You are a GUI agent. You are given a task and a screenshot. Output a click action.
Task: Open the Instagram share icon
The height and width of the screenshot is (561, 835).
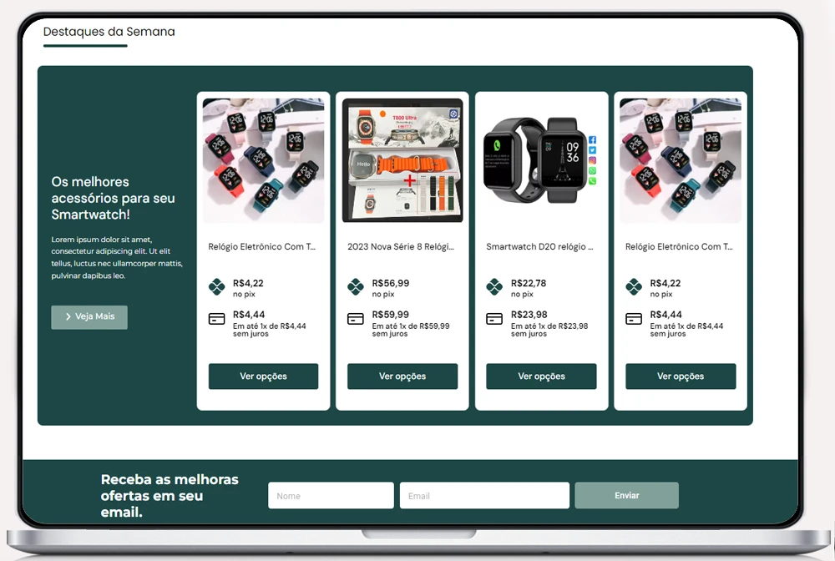pyautogui.click(x=592, y=161)
